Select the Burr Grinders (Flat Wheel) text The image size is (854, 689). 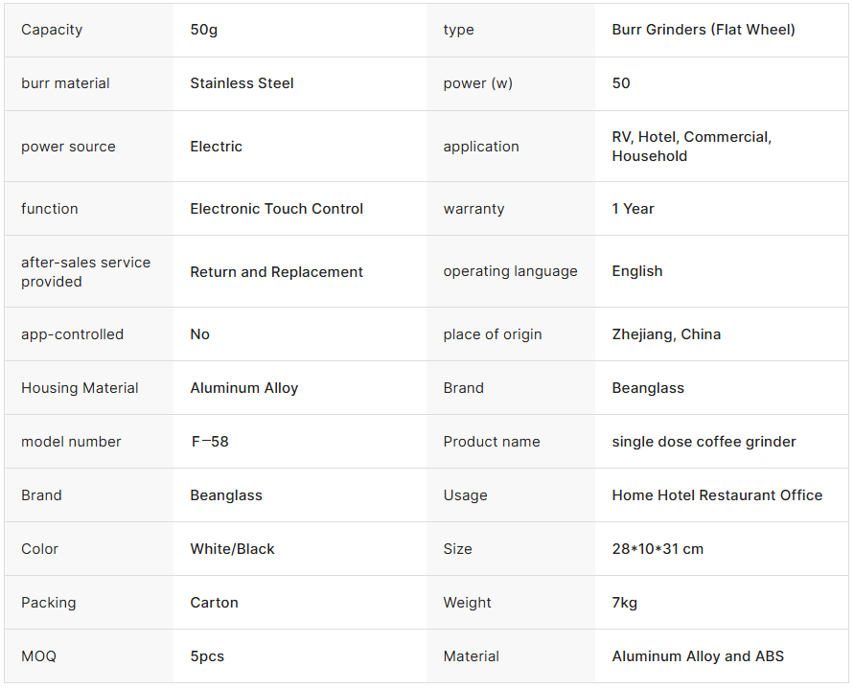[704, 30]
